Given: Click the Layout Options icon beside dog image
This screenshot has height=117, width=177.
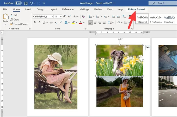Looking at the screenshot, I should (148, 47).
